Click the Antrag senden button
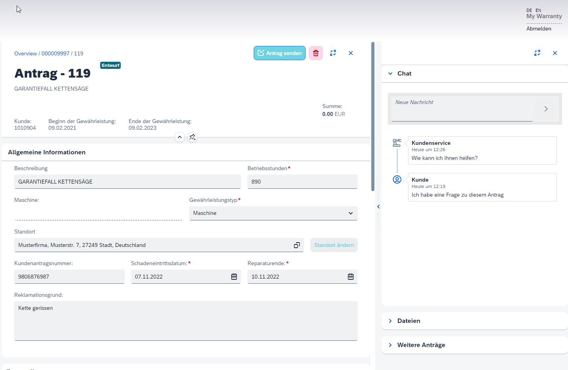Screen dimensions: 568x370 point(279,53)
